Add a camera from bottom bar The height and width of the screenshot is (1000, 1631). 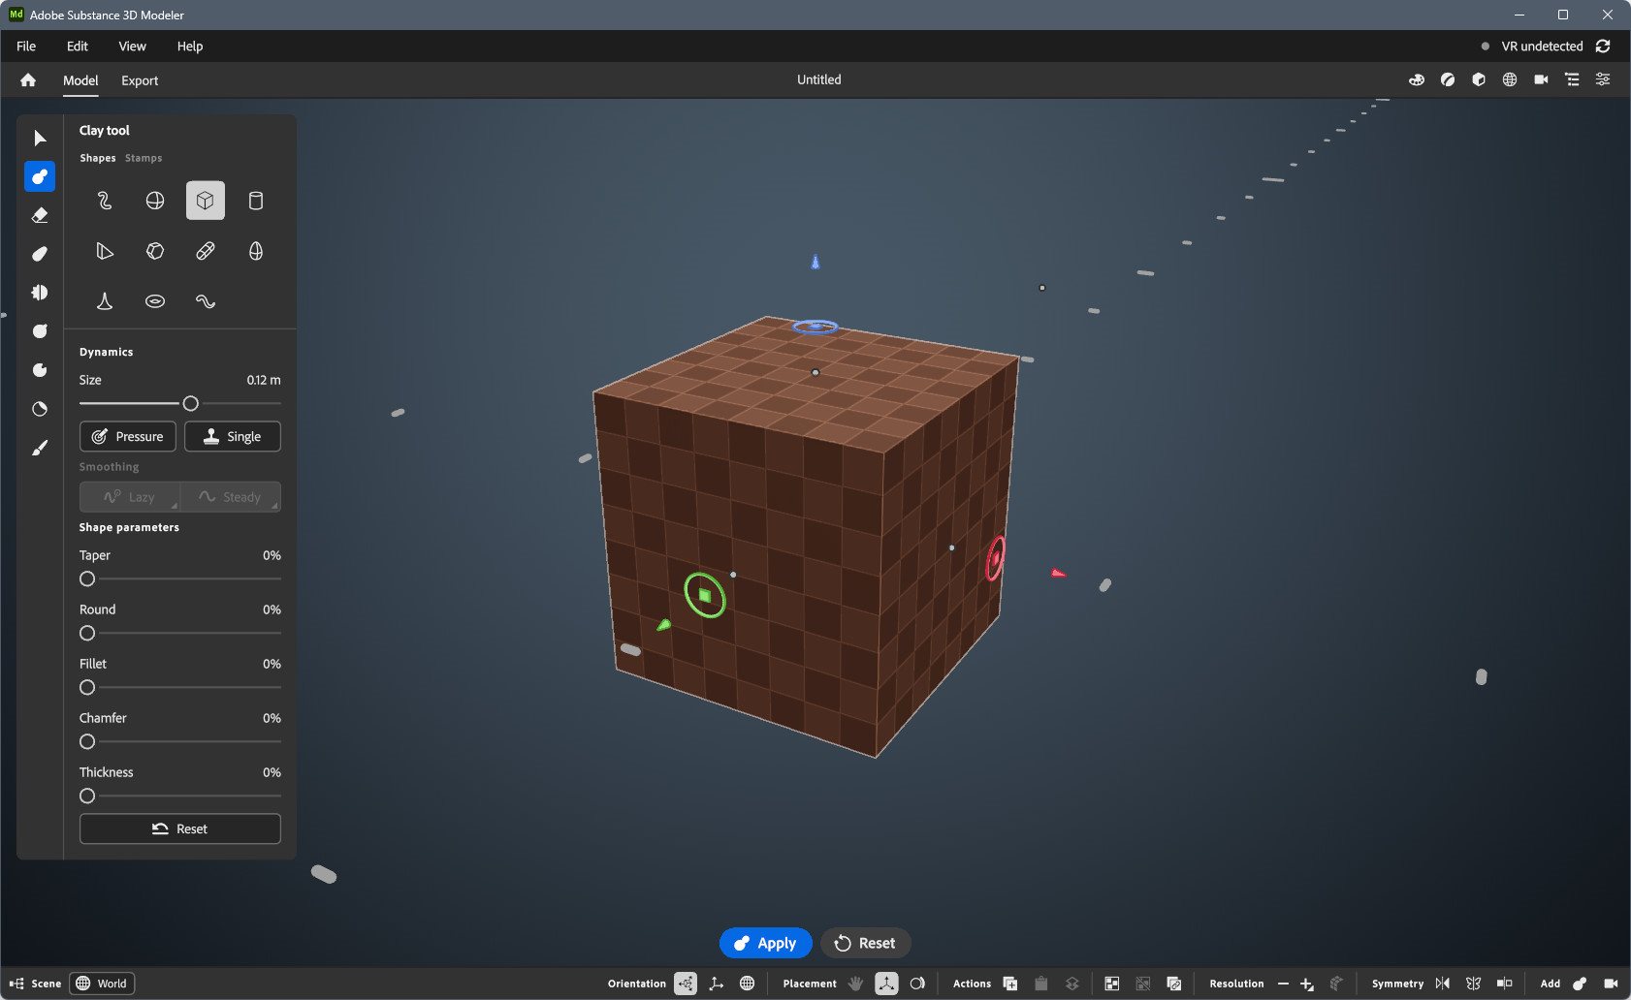[1611, 984]
